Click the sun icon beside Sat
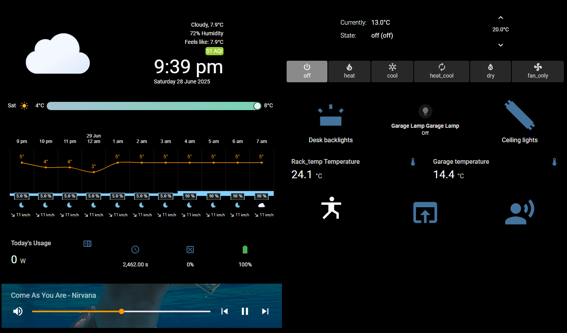The image size is (567, 333). pos(24,106)
